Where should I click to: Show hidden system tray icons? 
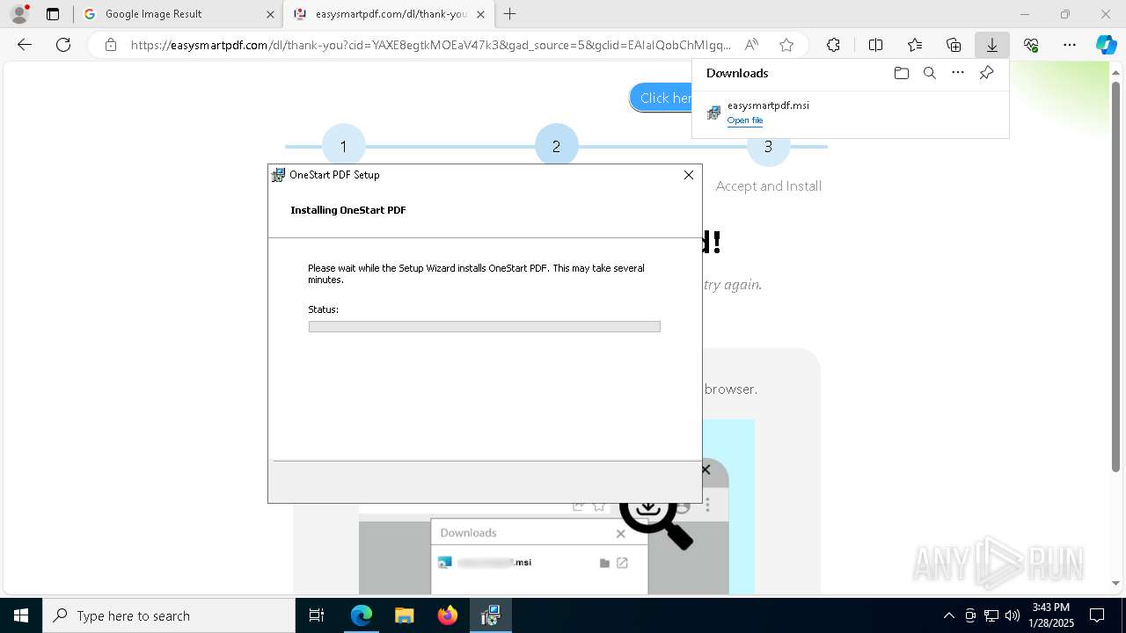tap(948, 615)
